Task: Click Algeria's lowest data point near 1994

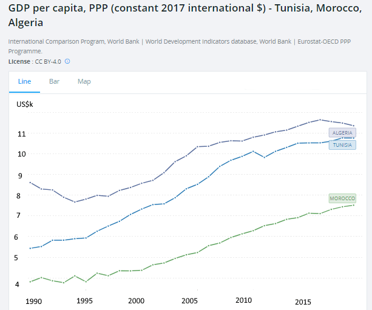Action: (x=75, y=202)
